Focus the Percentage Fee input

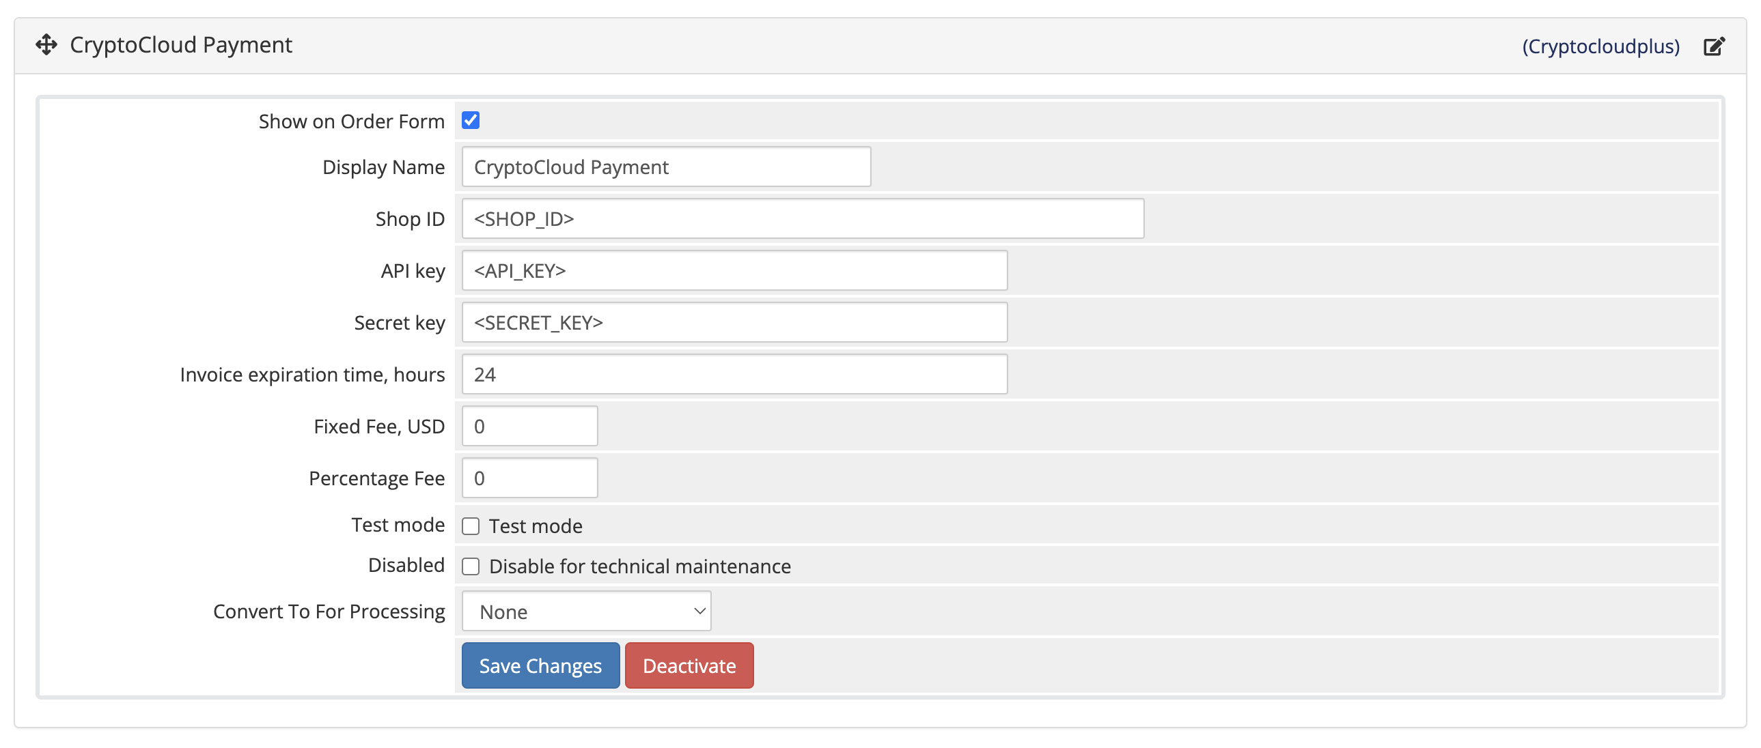point(529,478)
